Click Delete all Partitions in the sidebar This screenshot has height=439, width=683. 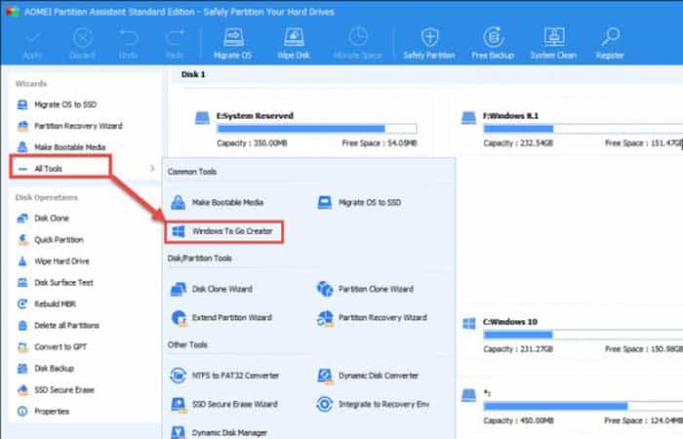58,325
